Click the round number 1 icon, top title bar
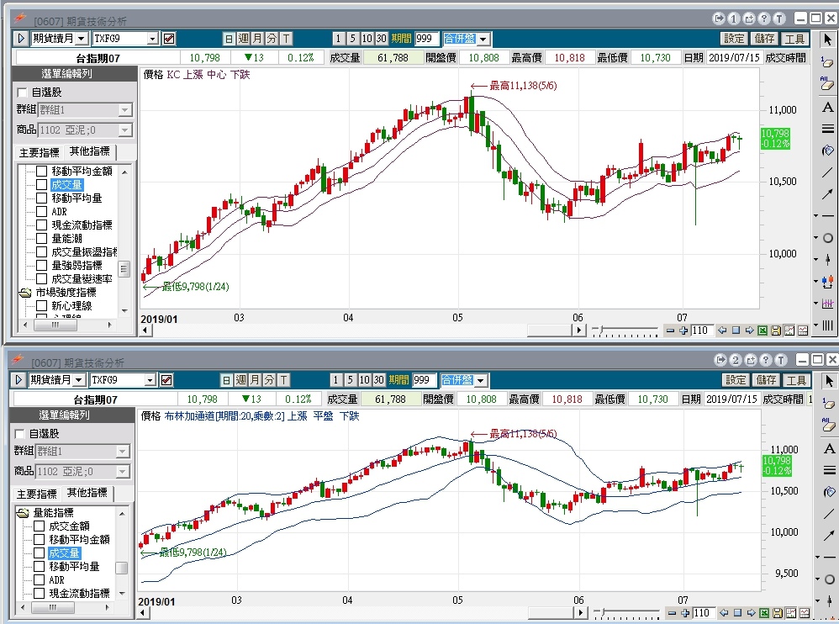 tap(734, 19)
